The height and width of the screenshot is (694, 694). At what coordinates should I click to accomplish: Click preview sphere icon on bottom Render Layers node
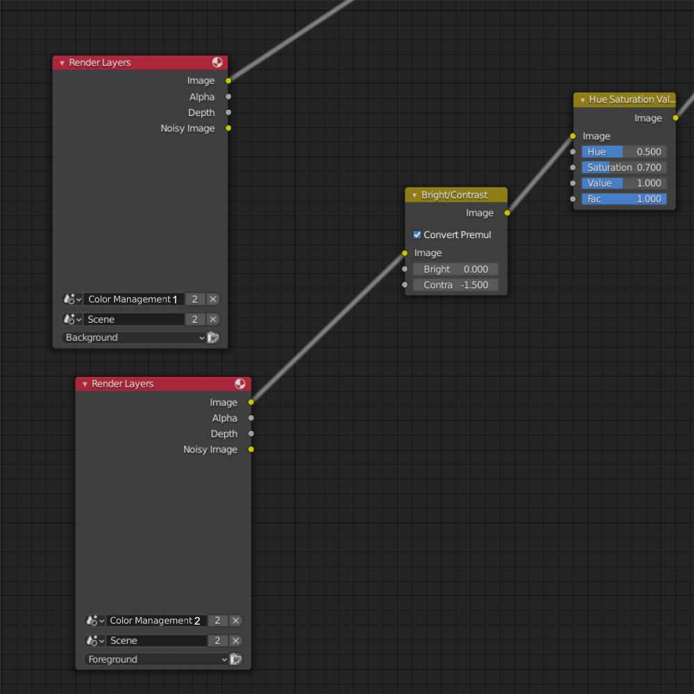coord(240,383)
